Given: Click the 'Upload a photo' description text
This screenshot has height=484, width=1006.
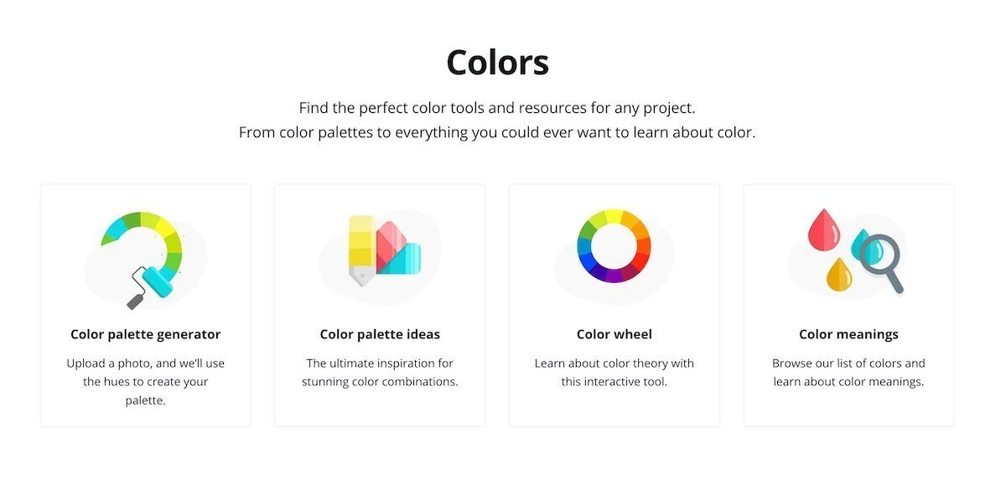Looking at the screenshot, I should pyautogui.click(x=146, y=382).
